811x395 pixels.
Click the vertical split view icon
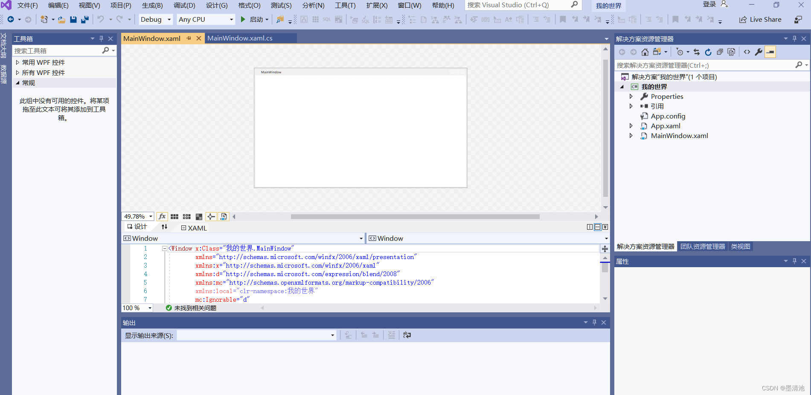tap(590, 227)
